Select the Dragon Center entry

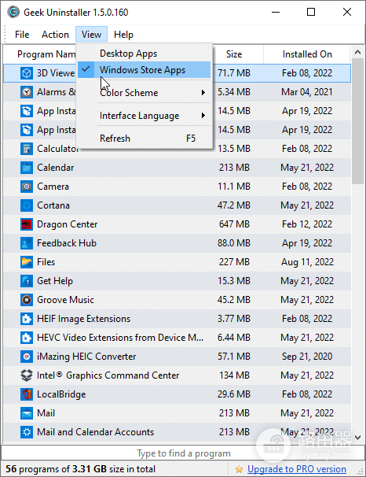(x=178, y=224)
